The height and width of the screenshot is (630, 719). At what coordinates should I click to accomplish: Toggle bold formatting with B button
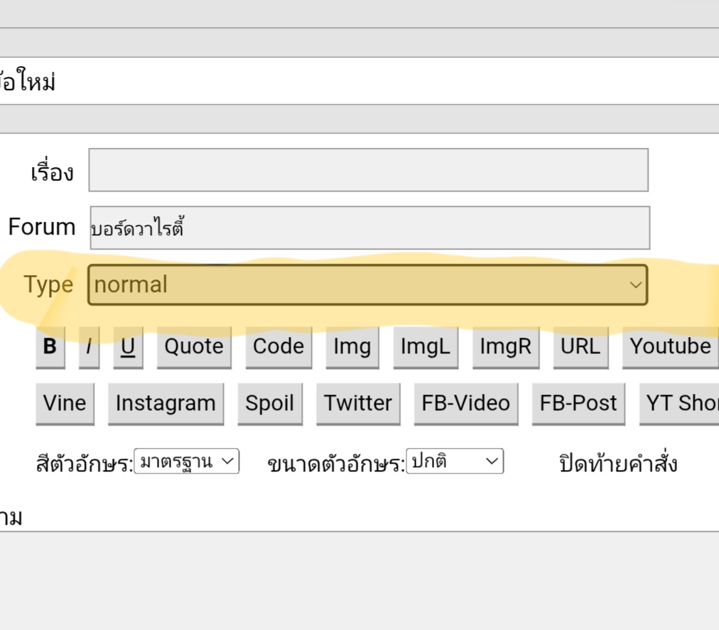[x=50, y=347]
